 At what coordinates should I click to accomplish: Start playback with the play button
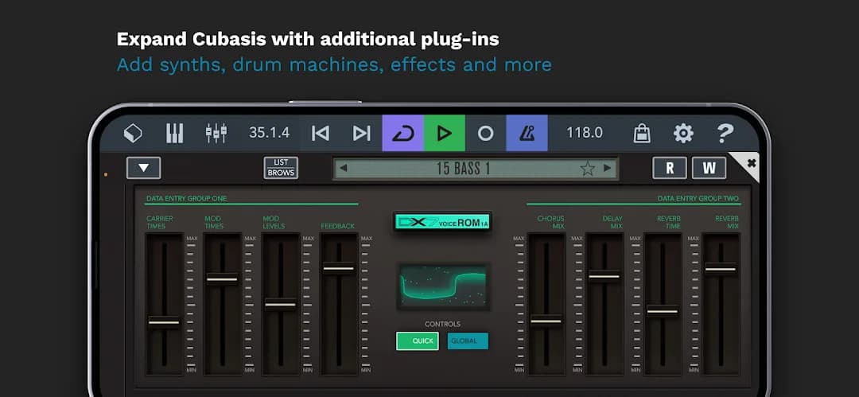pyautogui.click(x=445, y=133)
